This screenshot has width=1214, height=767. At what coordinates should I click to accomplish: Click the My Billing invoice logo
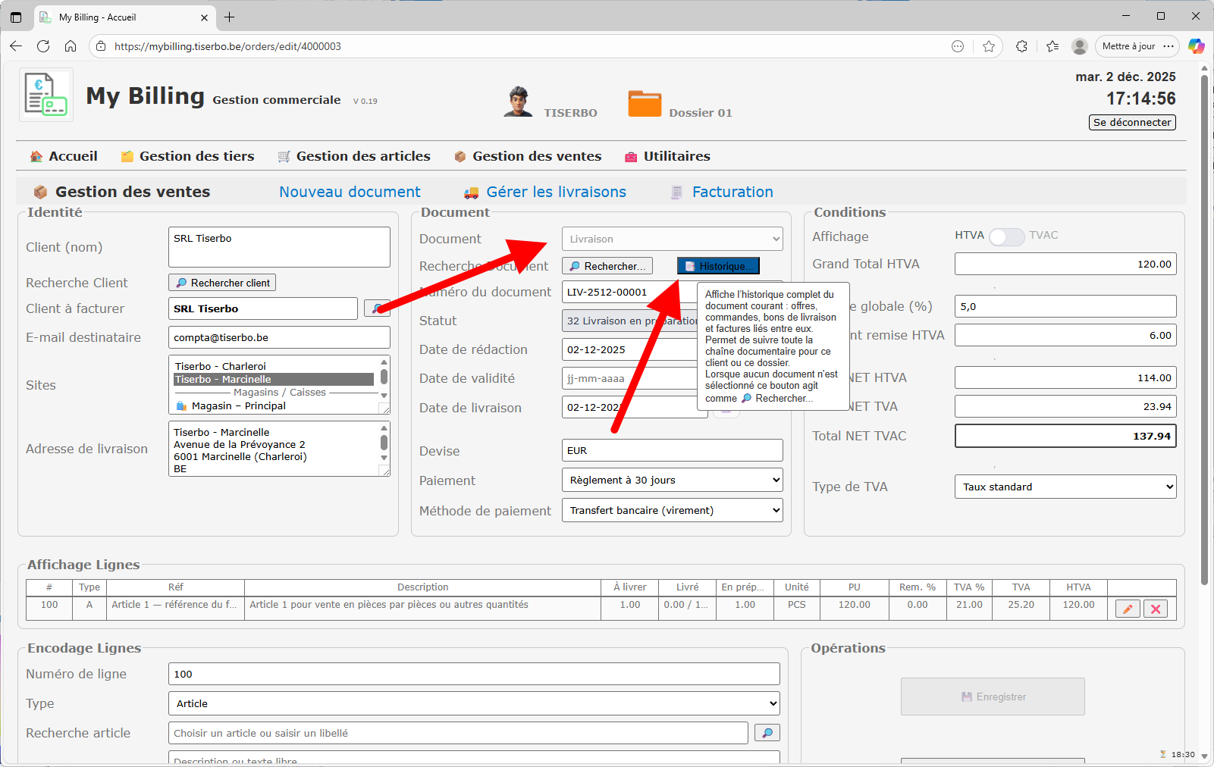coord(46,95)
